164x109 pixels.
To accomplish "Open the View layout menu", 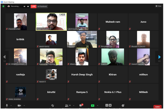I will tap(159, 6).
